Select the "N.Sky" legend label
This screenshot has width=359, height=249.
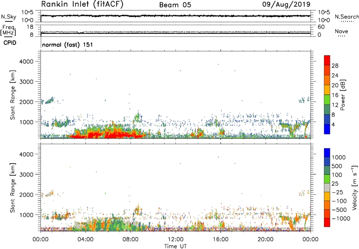tap(9, 17)
